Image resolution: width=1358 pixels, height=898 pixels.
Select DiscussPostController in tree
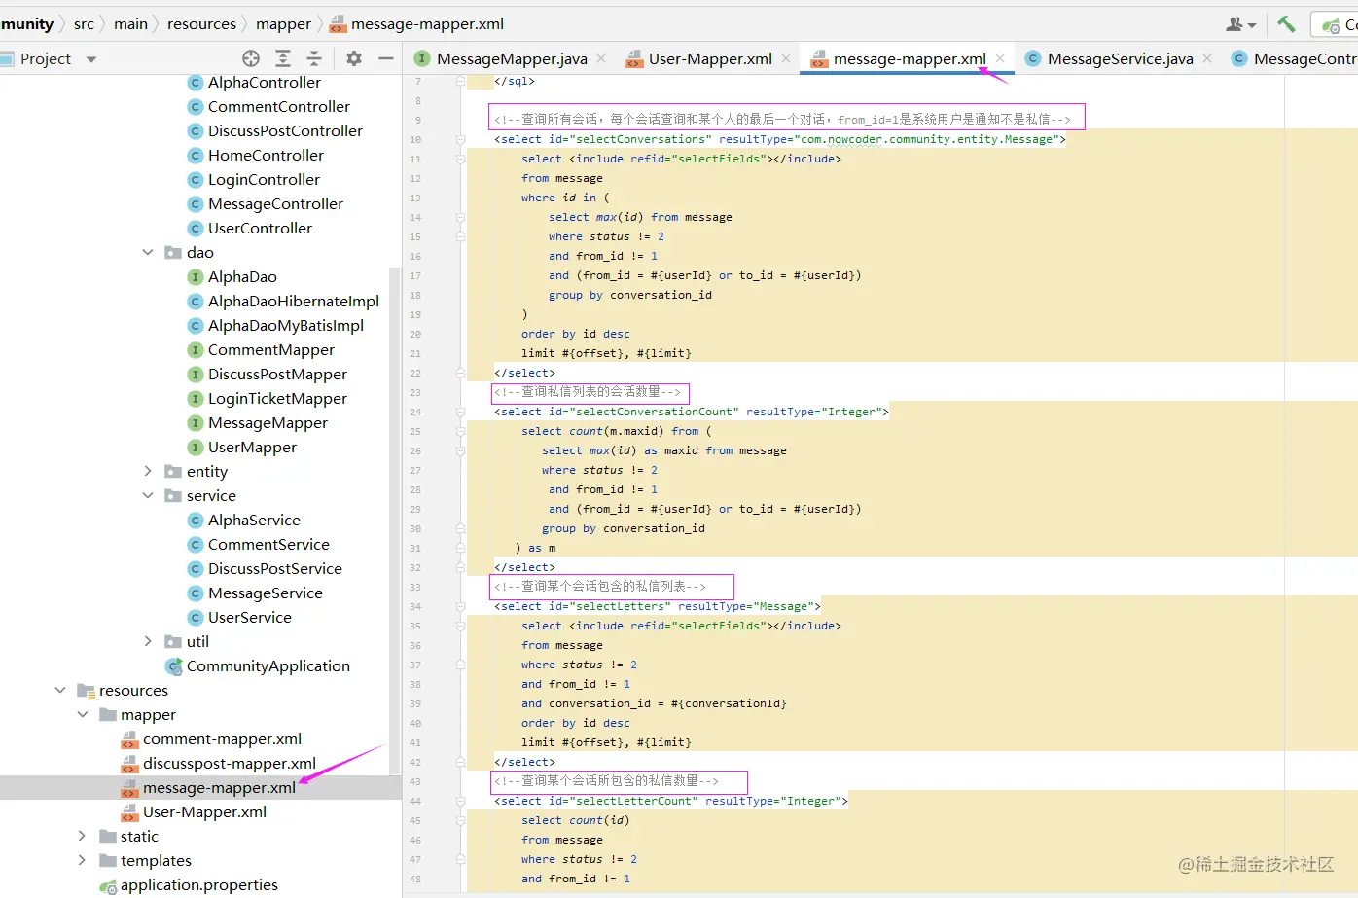[285, 131]
